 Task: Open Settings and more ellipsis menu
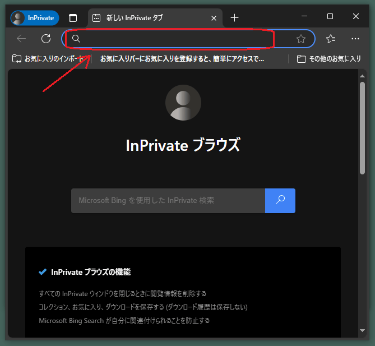click(x=355, y=39)
